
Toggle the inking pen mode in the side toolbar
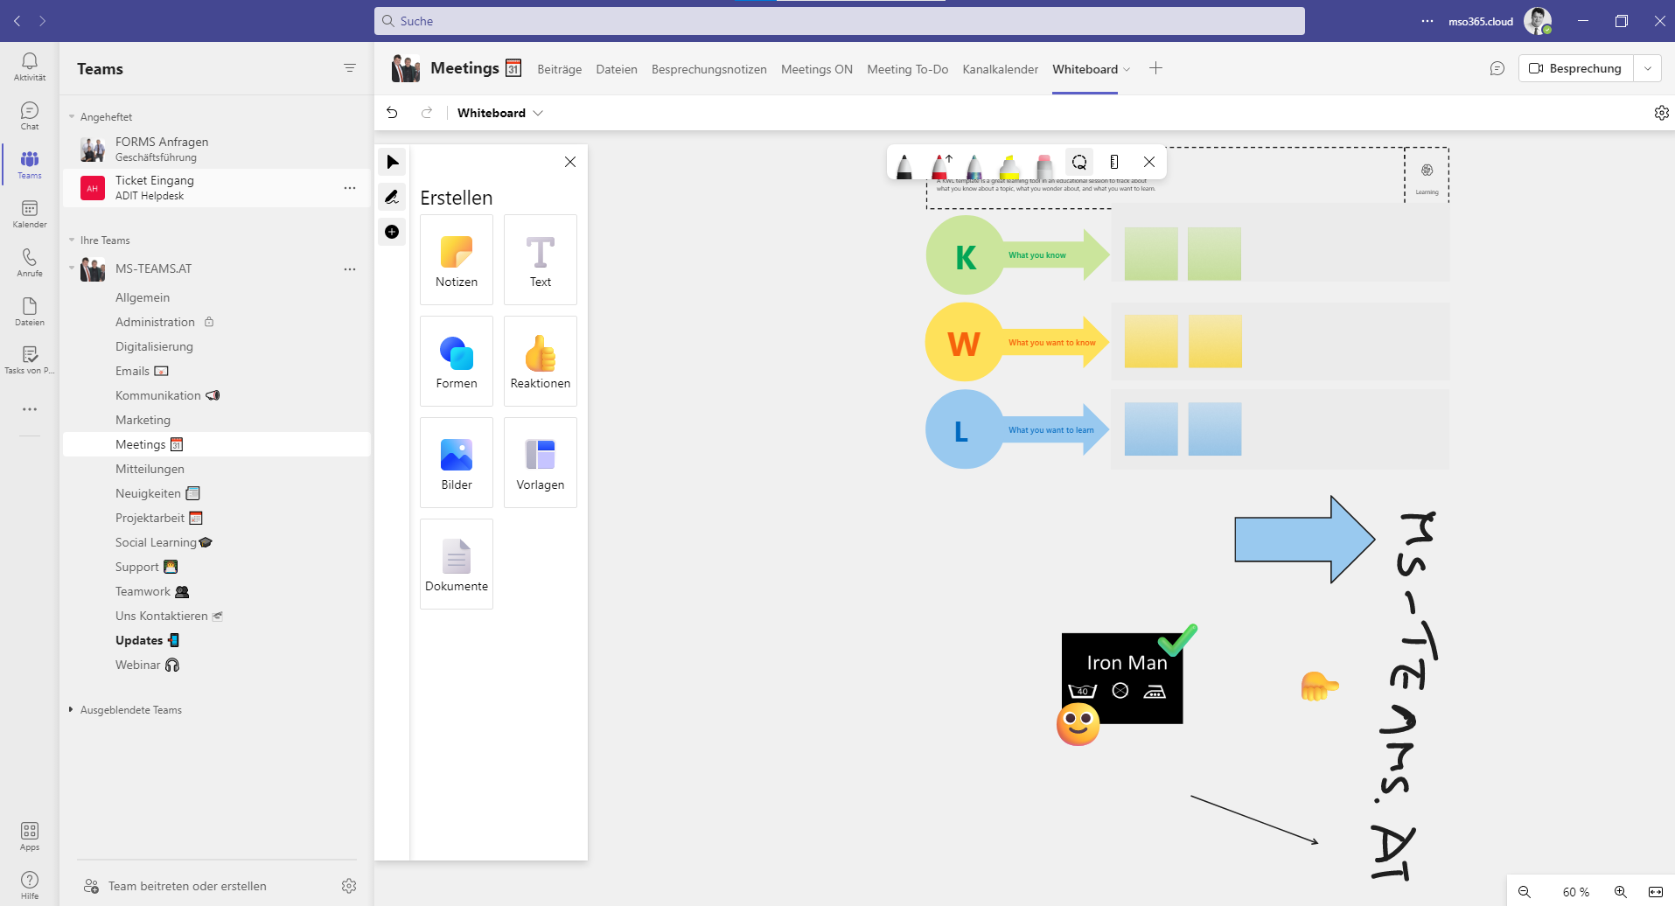(392, 197)
